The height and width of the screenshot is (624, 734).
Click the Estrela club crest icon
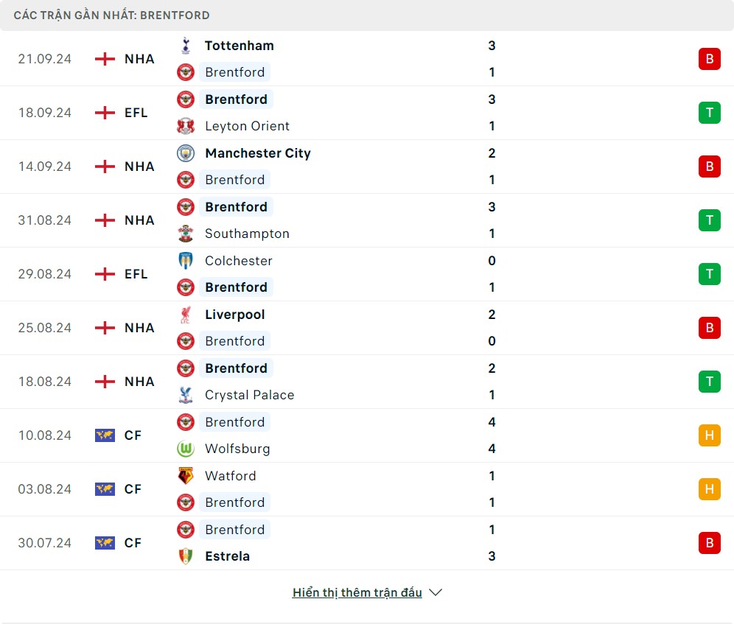coord(186,556)
